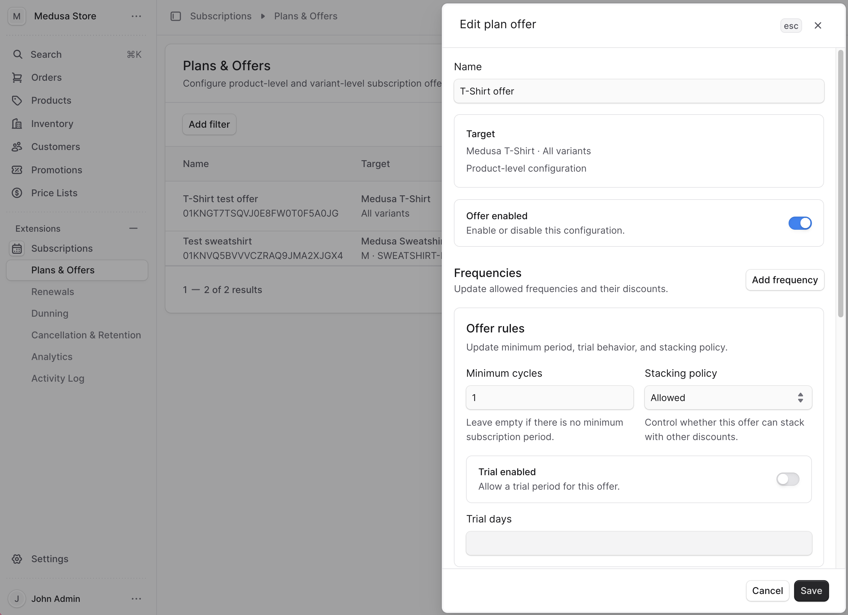The width and height of the screenshot is (848, 615).
Task: Click the drawer's vertical scrollbar
Action: tap(840, 183)
